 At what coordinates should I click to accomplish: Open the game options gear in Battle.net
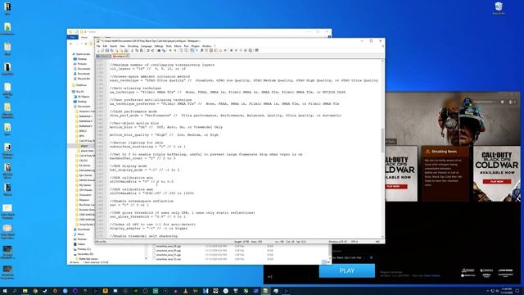(x=371, y=257)
